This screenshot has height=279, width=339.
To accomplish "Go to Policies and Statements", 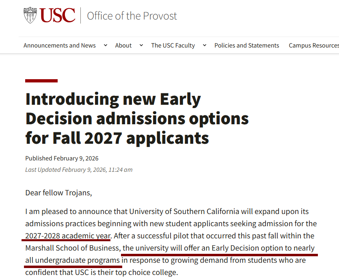I will pos(247,45).
